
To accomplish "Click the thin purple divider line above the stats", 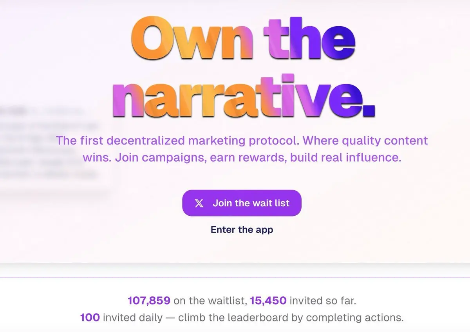I will (x=235, y=277).
